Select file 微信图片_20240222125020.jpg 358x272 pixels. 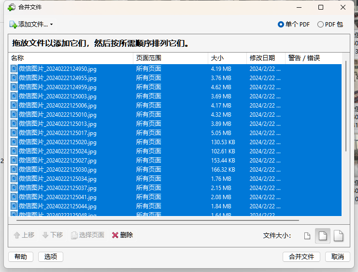pos(175,142)
